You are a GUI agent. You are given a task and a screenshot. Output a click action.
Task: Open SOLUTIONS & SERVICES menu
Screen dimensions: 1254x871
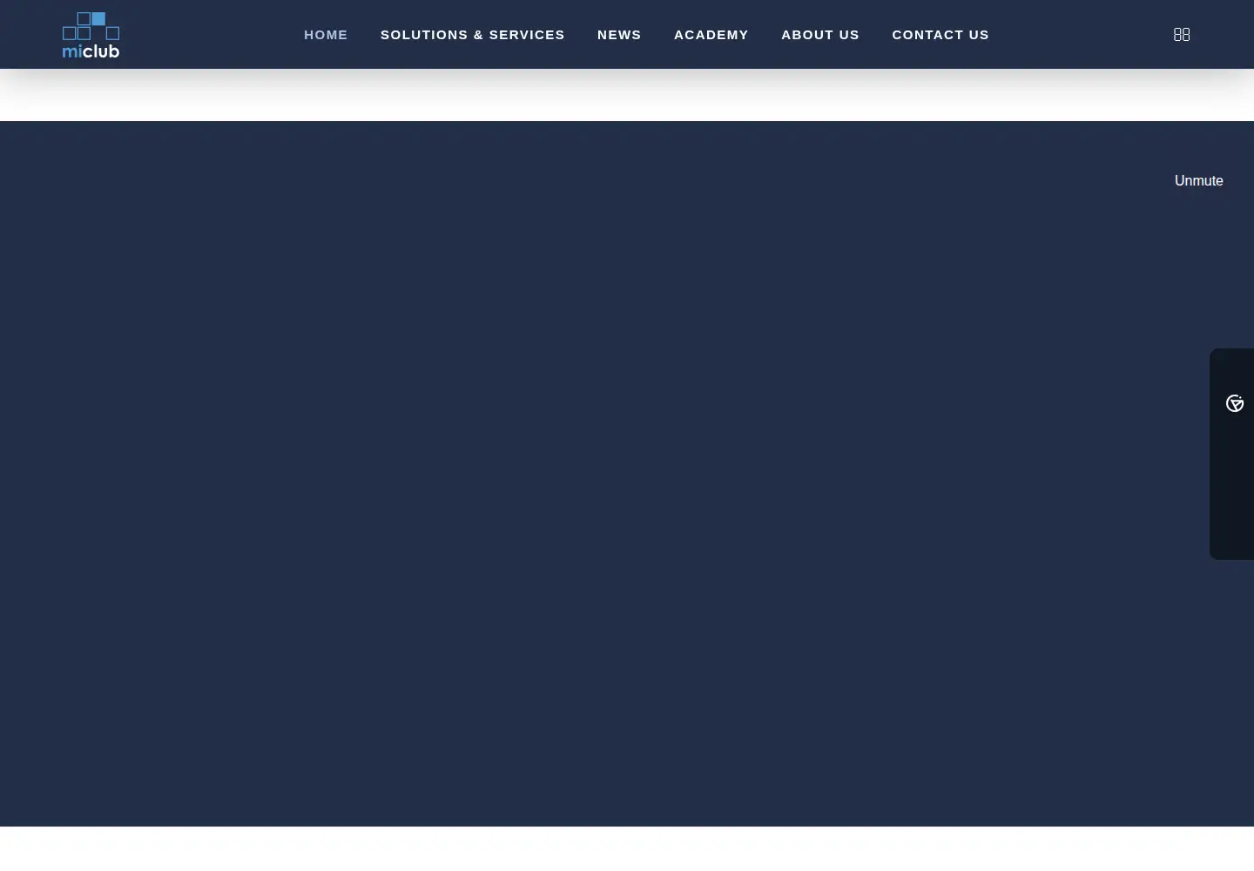pyautogui.click(x=473, y=35)
